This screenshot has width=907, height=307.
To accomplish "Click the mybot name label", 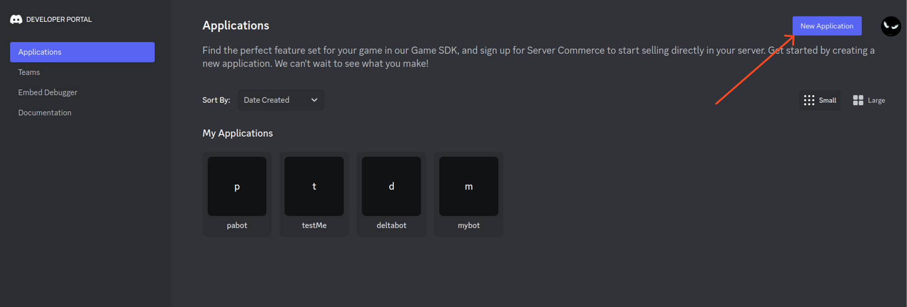I will [x=468, y=225].
